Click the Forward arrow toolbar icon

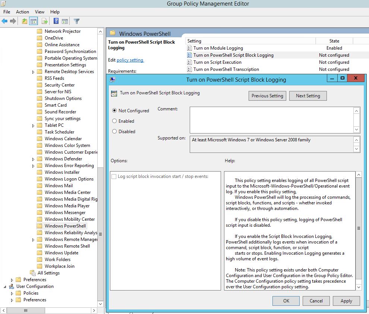coord(13,21)
